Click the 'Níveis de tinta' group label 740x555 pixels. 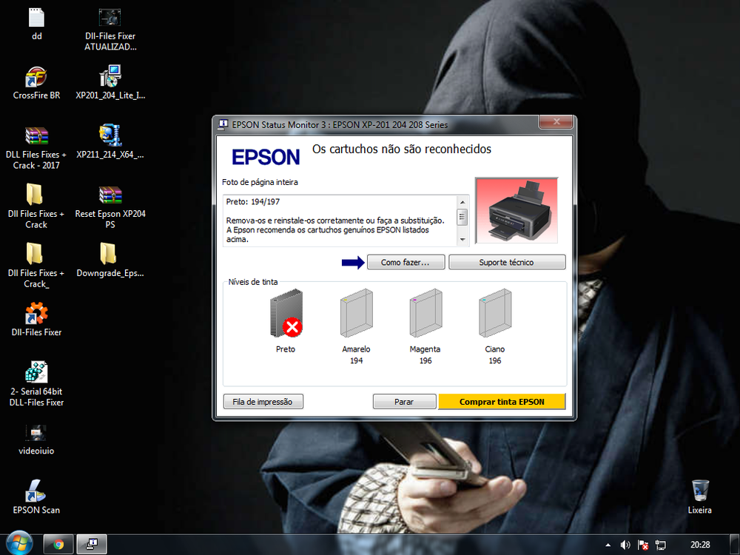click(253, 282)
